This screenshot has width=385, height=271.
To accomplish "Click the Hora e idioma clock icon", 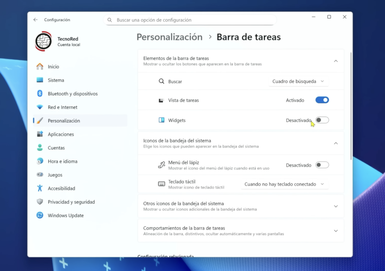I will [x=40, y=161].
